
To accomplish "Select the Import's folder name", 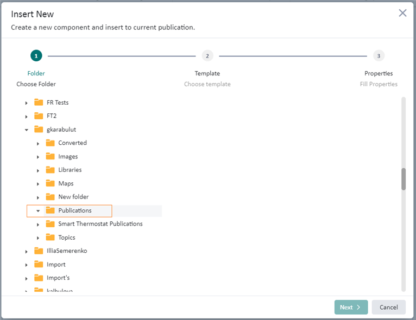I will click(58, 278).
